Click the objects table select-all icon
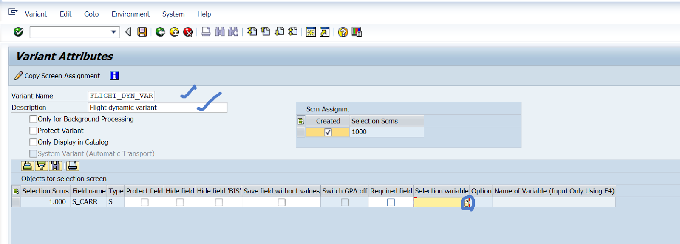This screenshot has height=244, width=680. [16, 191]
